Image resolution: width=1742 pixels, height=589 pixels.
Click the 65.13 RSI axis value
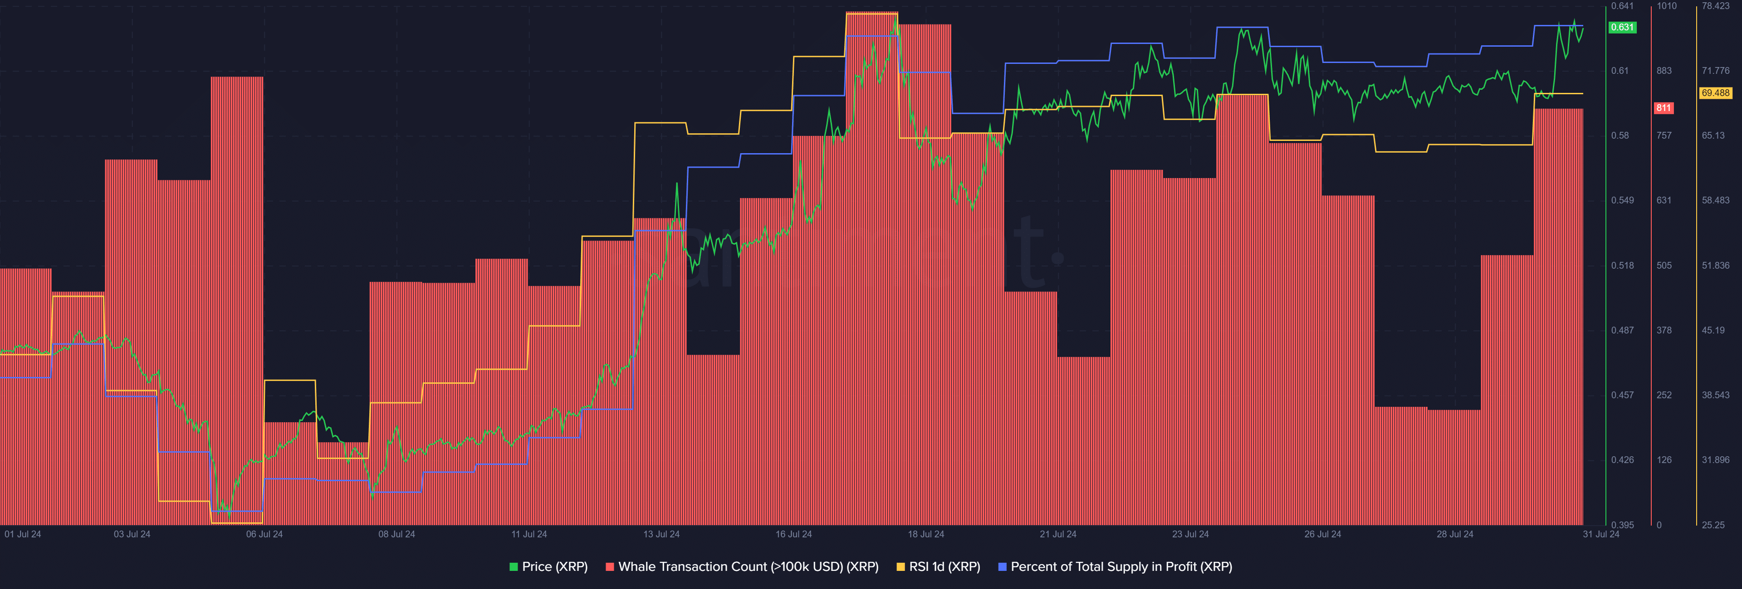coord(1713,136)
